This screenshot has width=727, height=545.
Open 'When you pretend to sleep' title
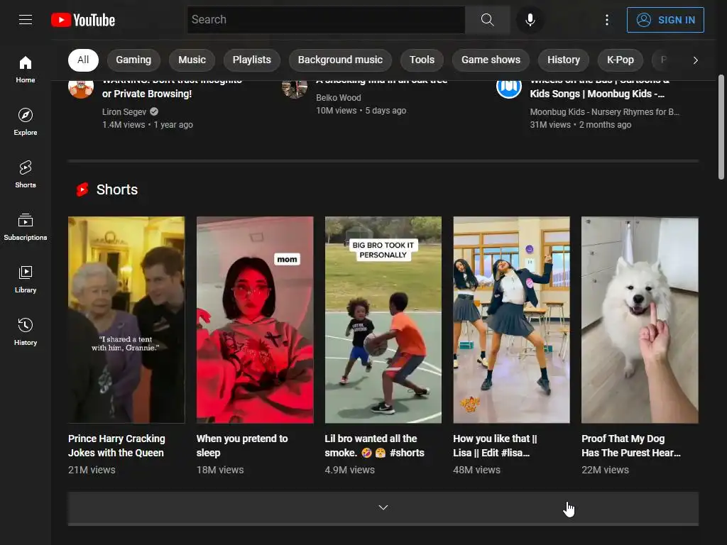[242, 446]
